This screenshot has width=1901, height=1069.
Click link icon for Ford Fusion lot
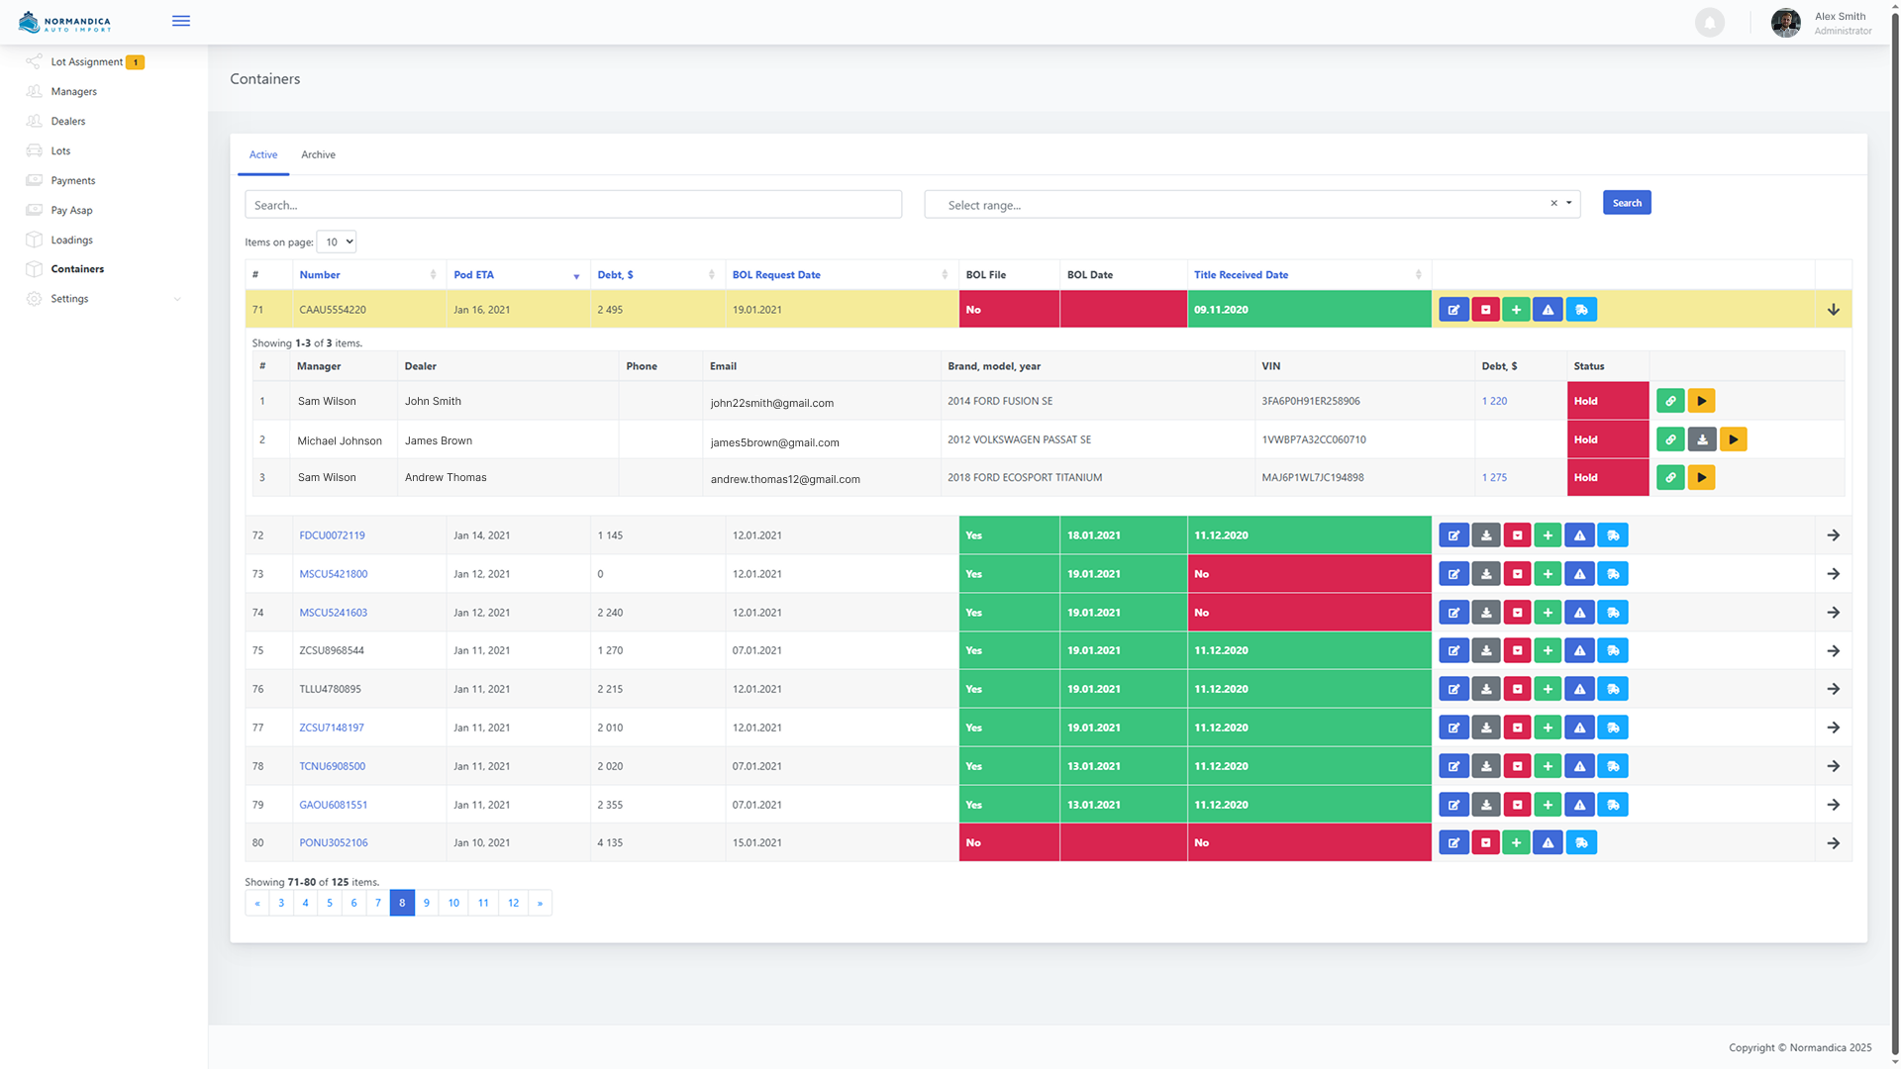(1669, 401)
